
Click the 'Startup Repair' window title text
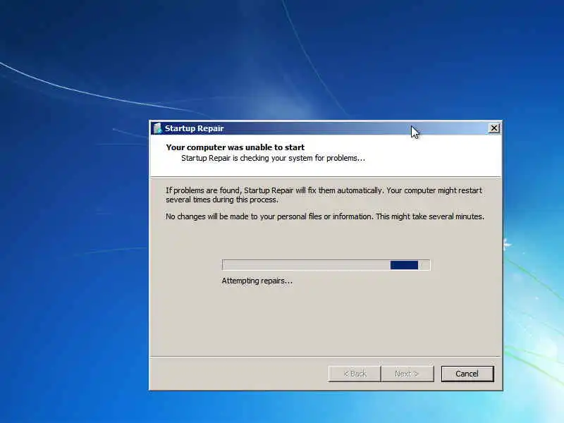[x=195, y=128]
